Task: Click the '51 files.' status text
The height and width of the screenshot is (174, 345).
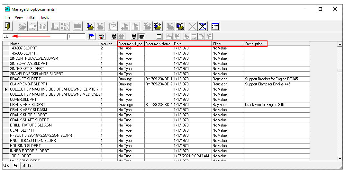Action: tap(27, 166)
